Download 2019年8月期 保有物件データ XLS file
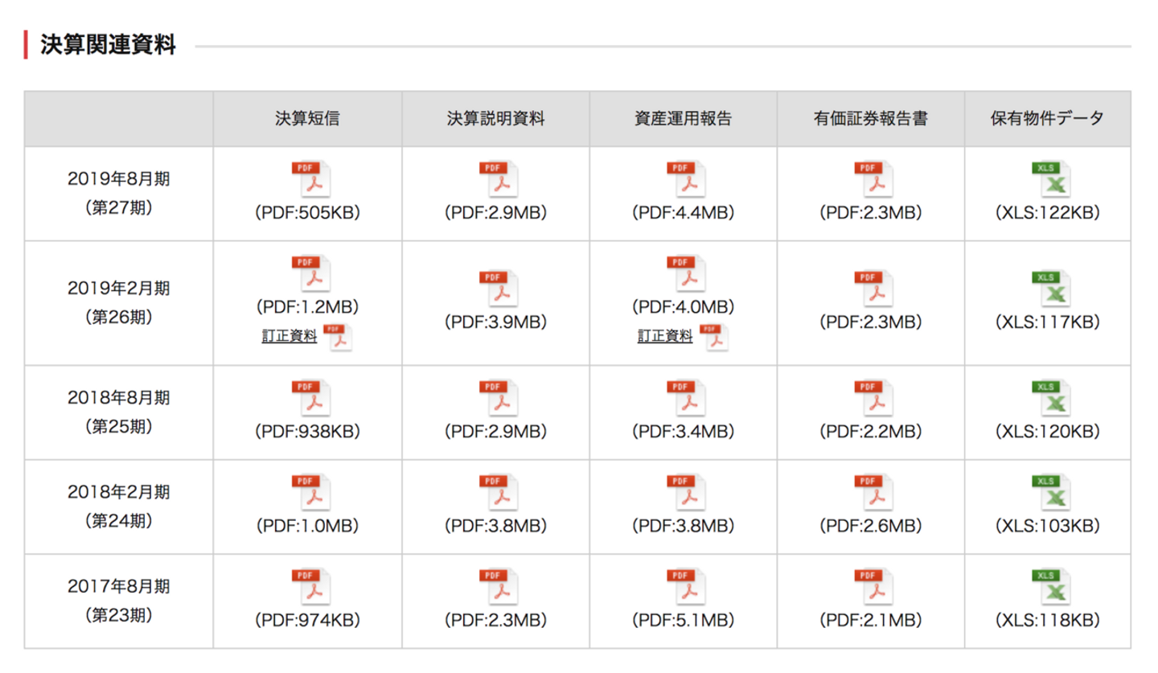Viewport: 1158px width, 673px height. click(x=1050, y=179)
